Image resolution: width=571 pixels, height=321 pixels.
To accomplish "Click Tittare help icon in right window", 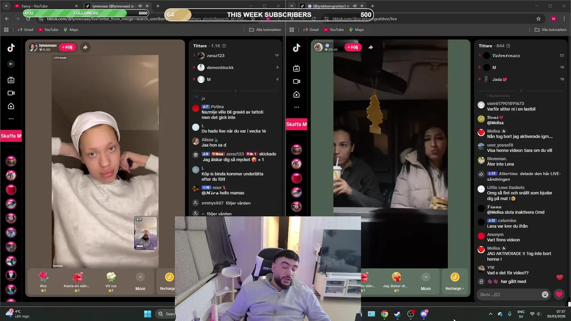I will pyautogui.click(x=508, y=46).
